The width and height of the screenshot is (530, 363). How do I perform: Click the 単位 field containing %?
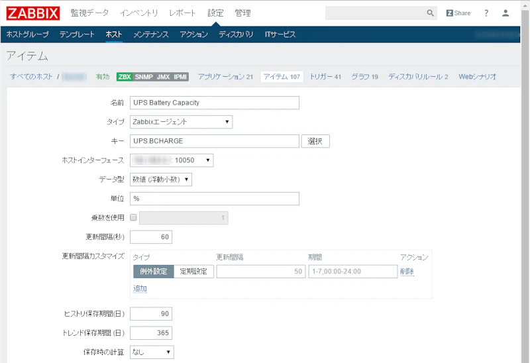tap(215, 199)
